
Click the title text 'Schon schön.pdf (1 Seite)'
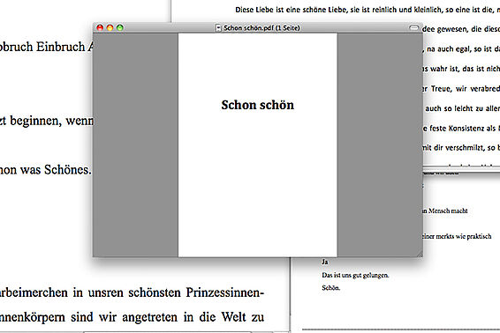pyautogui.click(x=261, y=28)
